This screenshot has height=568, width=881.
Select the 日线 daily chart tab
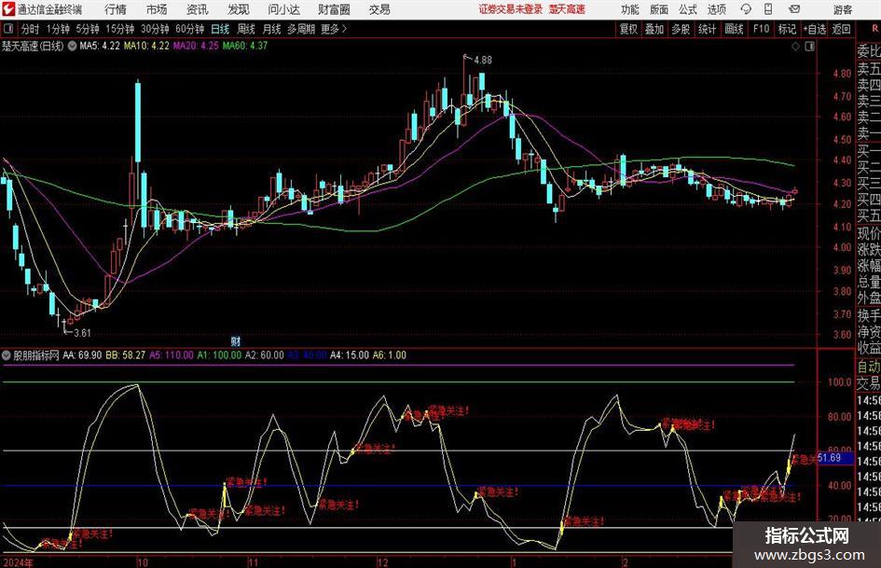pyautogui.click(x=220, y=29)
